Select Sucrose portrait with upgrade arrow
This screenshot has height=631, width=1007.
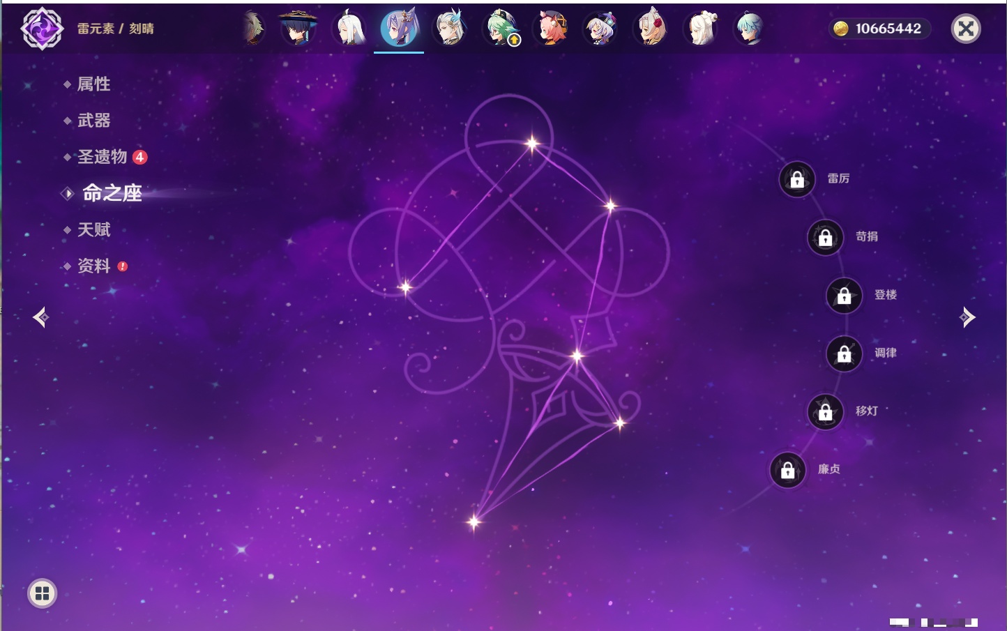[x=501, y=29]
